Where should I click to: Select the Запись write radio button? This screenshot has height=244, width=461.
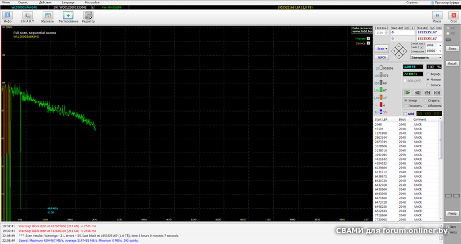(x=428, y=85)
